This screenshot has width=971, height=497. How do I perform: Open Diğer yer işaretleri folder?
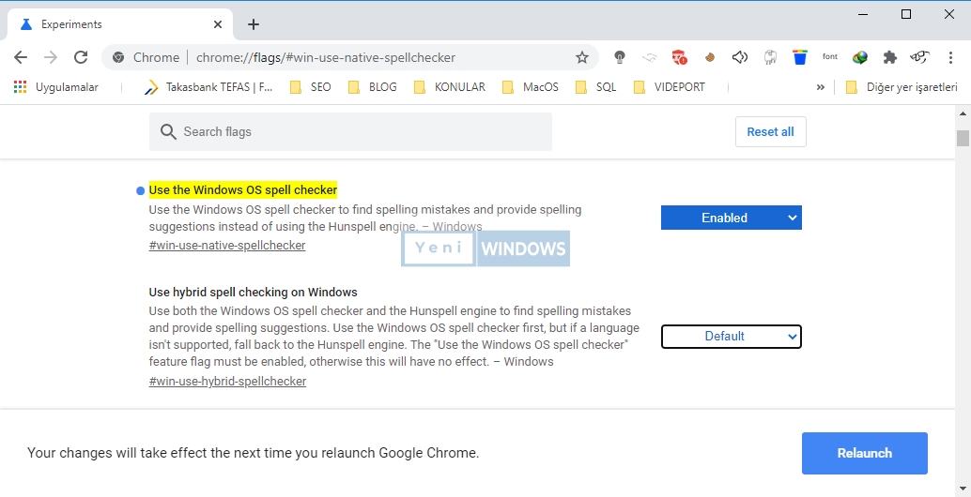click(x=902, y=87)
